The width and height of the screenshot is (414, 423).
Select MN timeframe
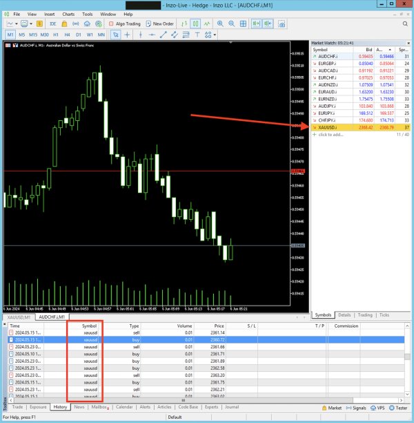pyautogui.click(x=101, y=35)
